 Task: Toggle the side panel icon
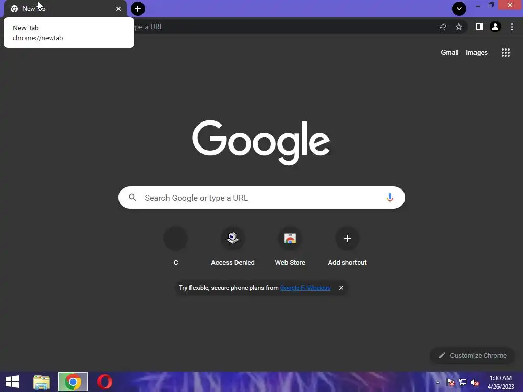[x=479, y=27]
